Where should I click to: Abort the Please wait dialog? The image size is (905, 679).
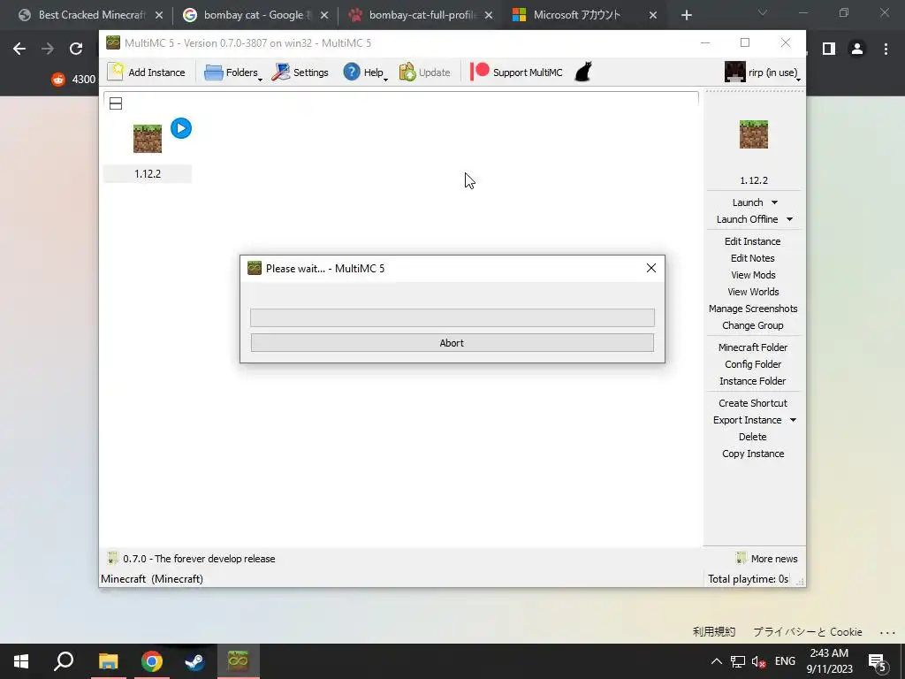click(452, 342)
